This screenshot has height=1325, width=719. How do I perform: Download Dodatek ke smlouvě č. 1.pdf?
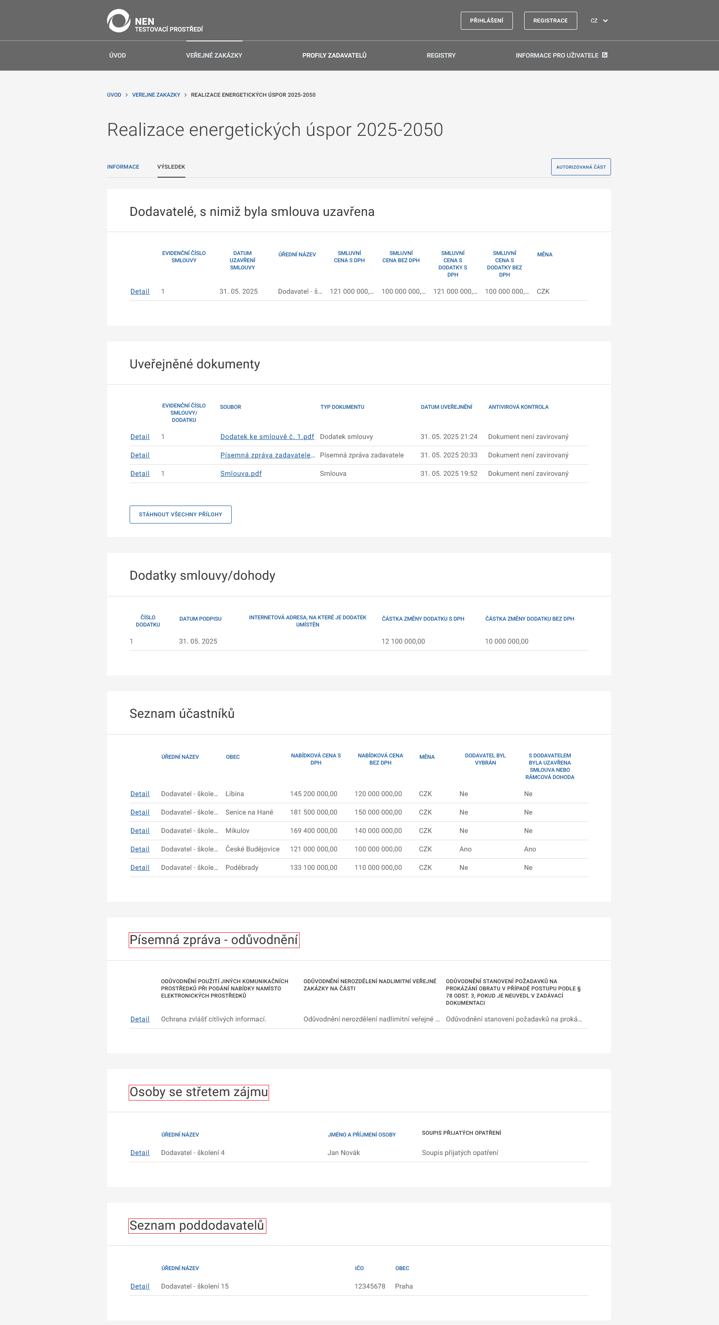click(267, 437)
